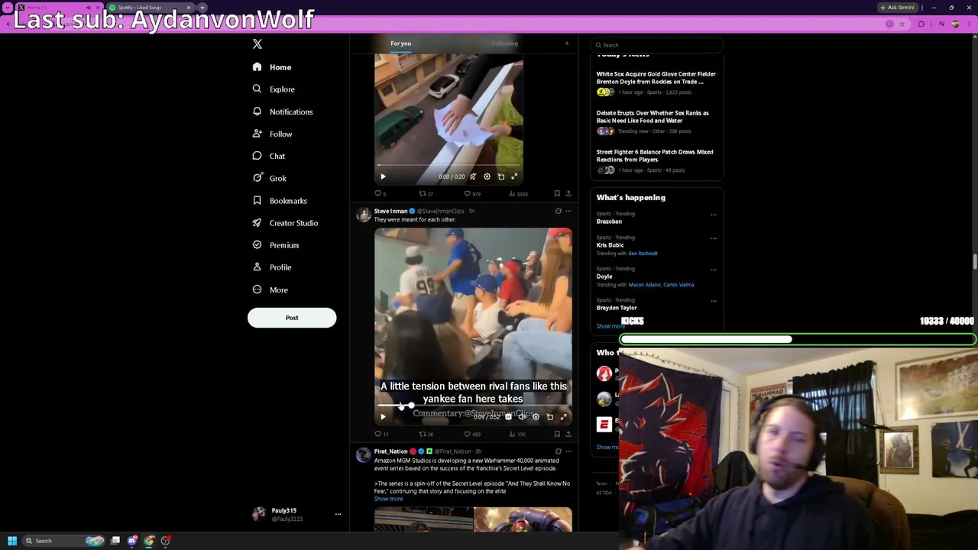
Task: Open the More menu in sidebar
Action: pyautogui.click(x=270, y=290)
